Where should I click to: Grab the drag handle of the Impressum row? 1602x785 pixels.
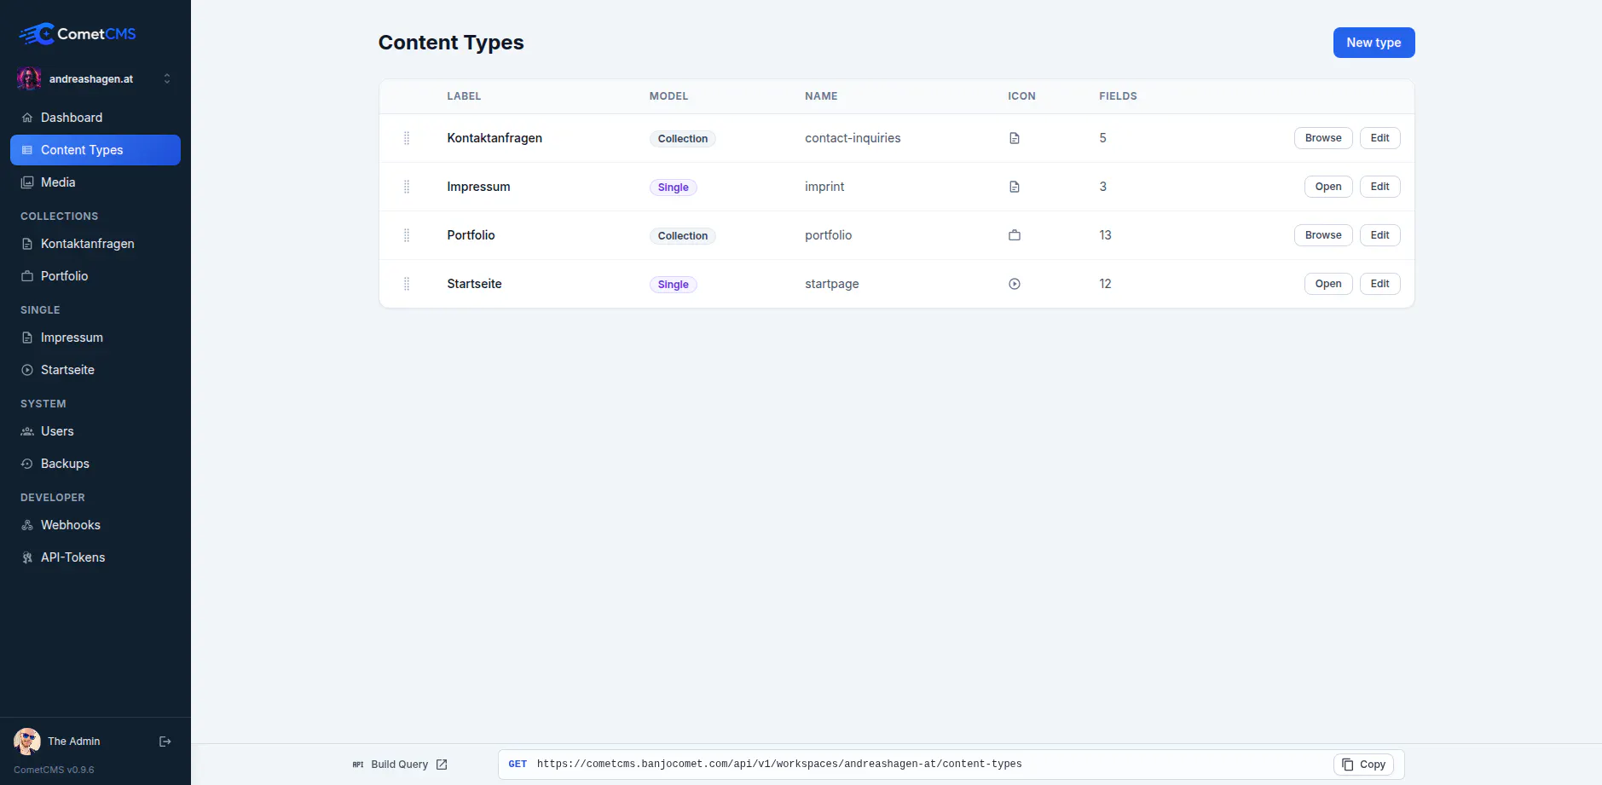tap(407, 187)
